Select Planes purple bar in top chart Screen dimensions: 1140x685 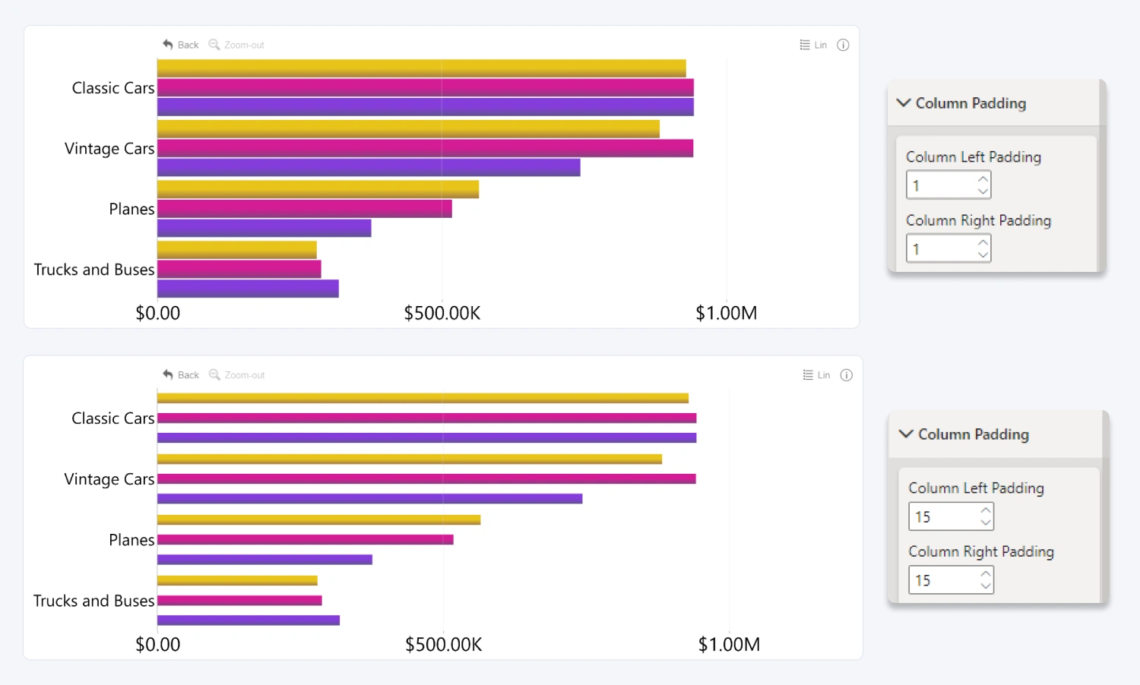(x=264, y=228)
